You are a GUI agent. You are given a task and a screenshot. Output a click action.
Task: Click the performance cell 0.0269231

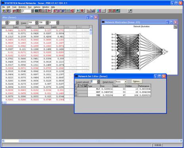(144, 95)
